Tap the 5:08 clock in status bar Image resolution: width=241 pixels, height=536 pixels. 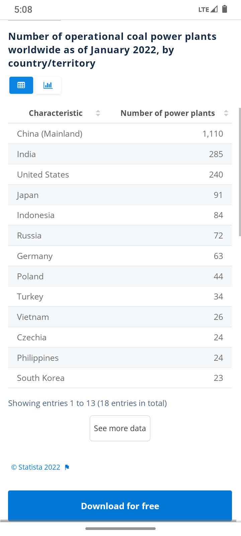[x=23, y=9]
